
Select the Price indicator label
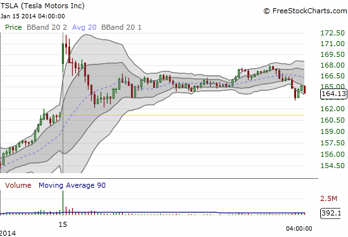pos(13,27)
